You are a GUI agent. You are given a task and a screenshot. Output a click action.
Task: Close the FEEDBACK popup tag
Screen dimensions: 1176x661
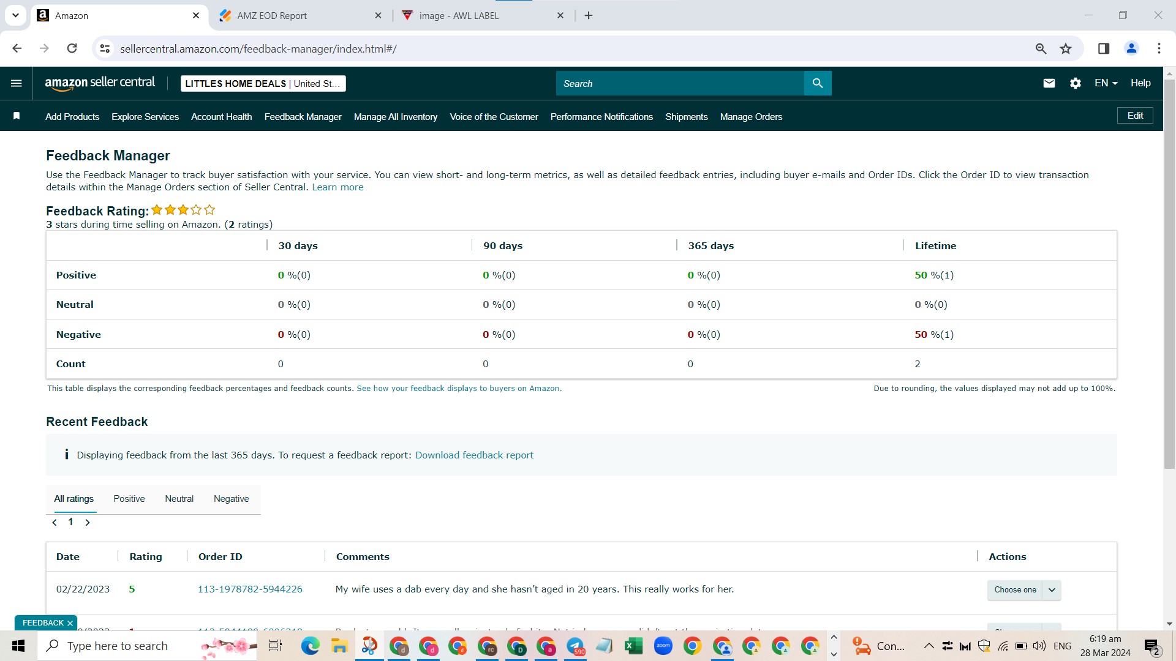coord(70,623)
